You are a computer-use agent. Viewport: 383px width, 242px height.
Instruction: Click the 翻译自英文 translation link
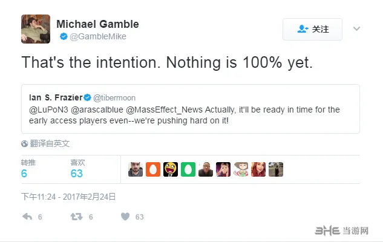[50, 143]
